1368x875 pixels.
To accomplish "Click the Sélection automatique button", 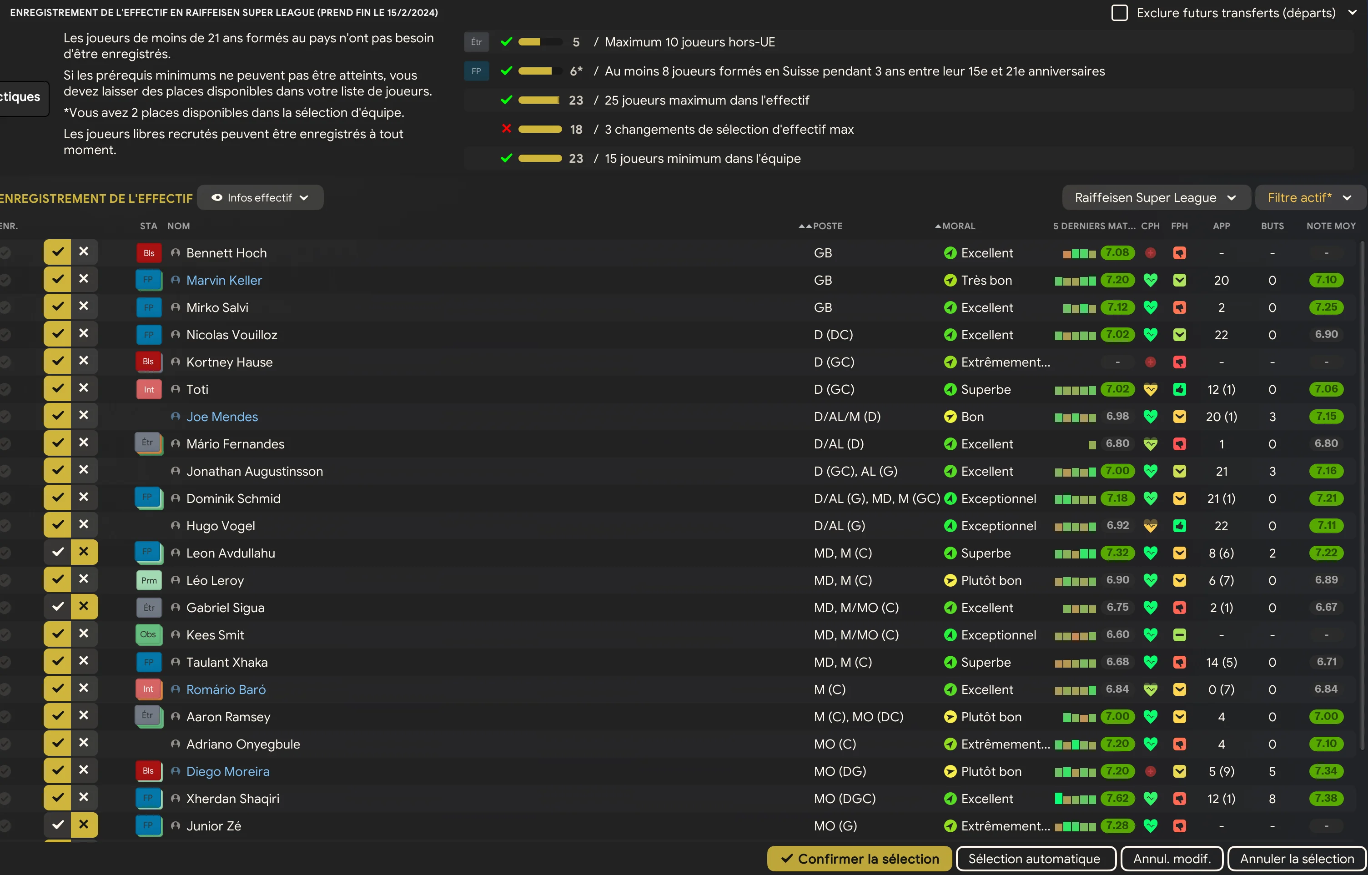I will 1035,859.
